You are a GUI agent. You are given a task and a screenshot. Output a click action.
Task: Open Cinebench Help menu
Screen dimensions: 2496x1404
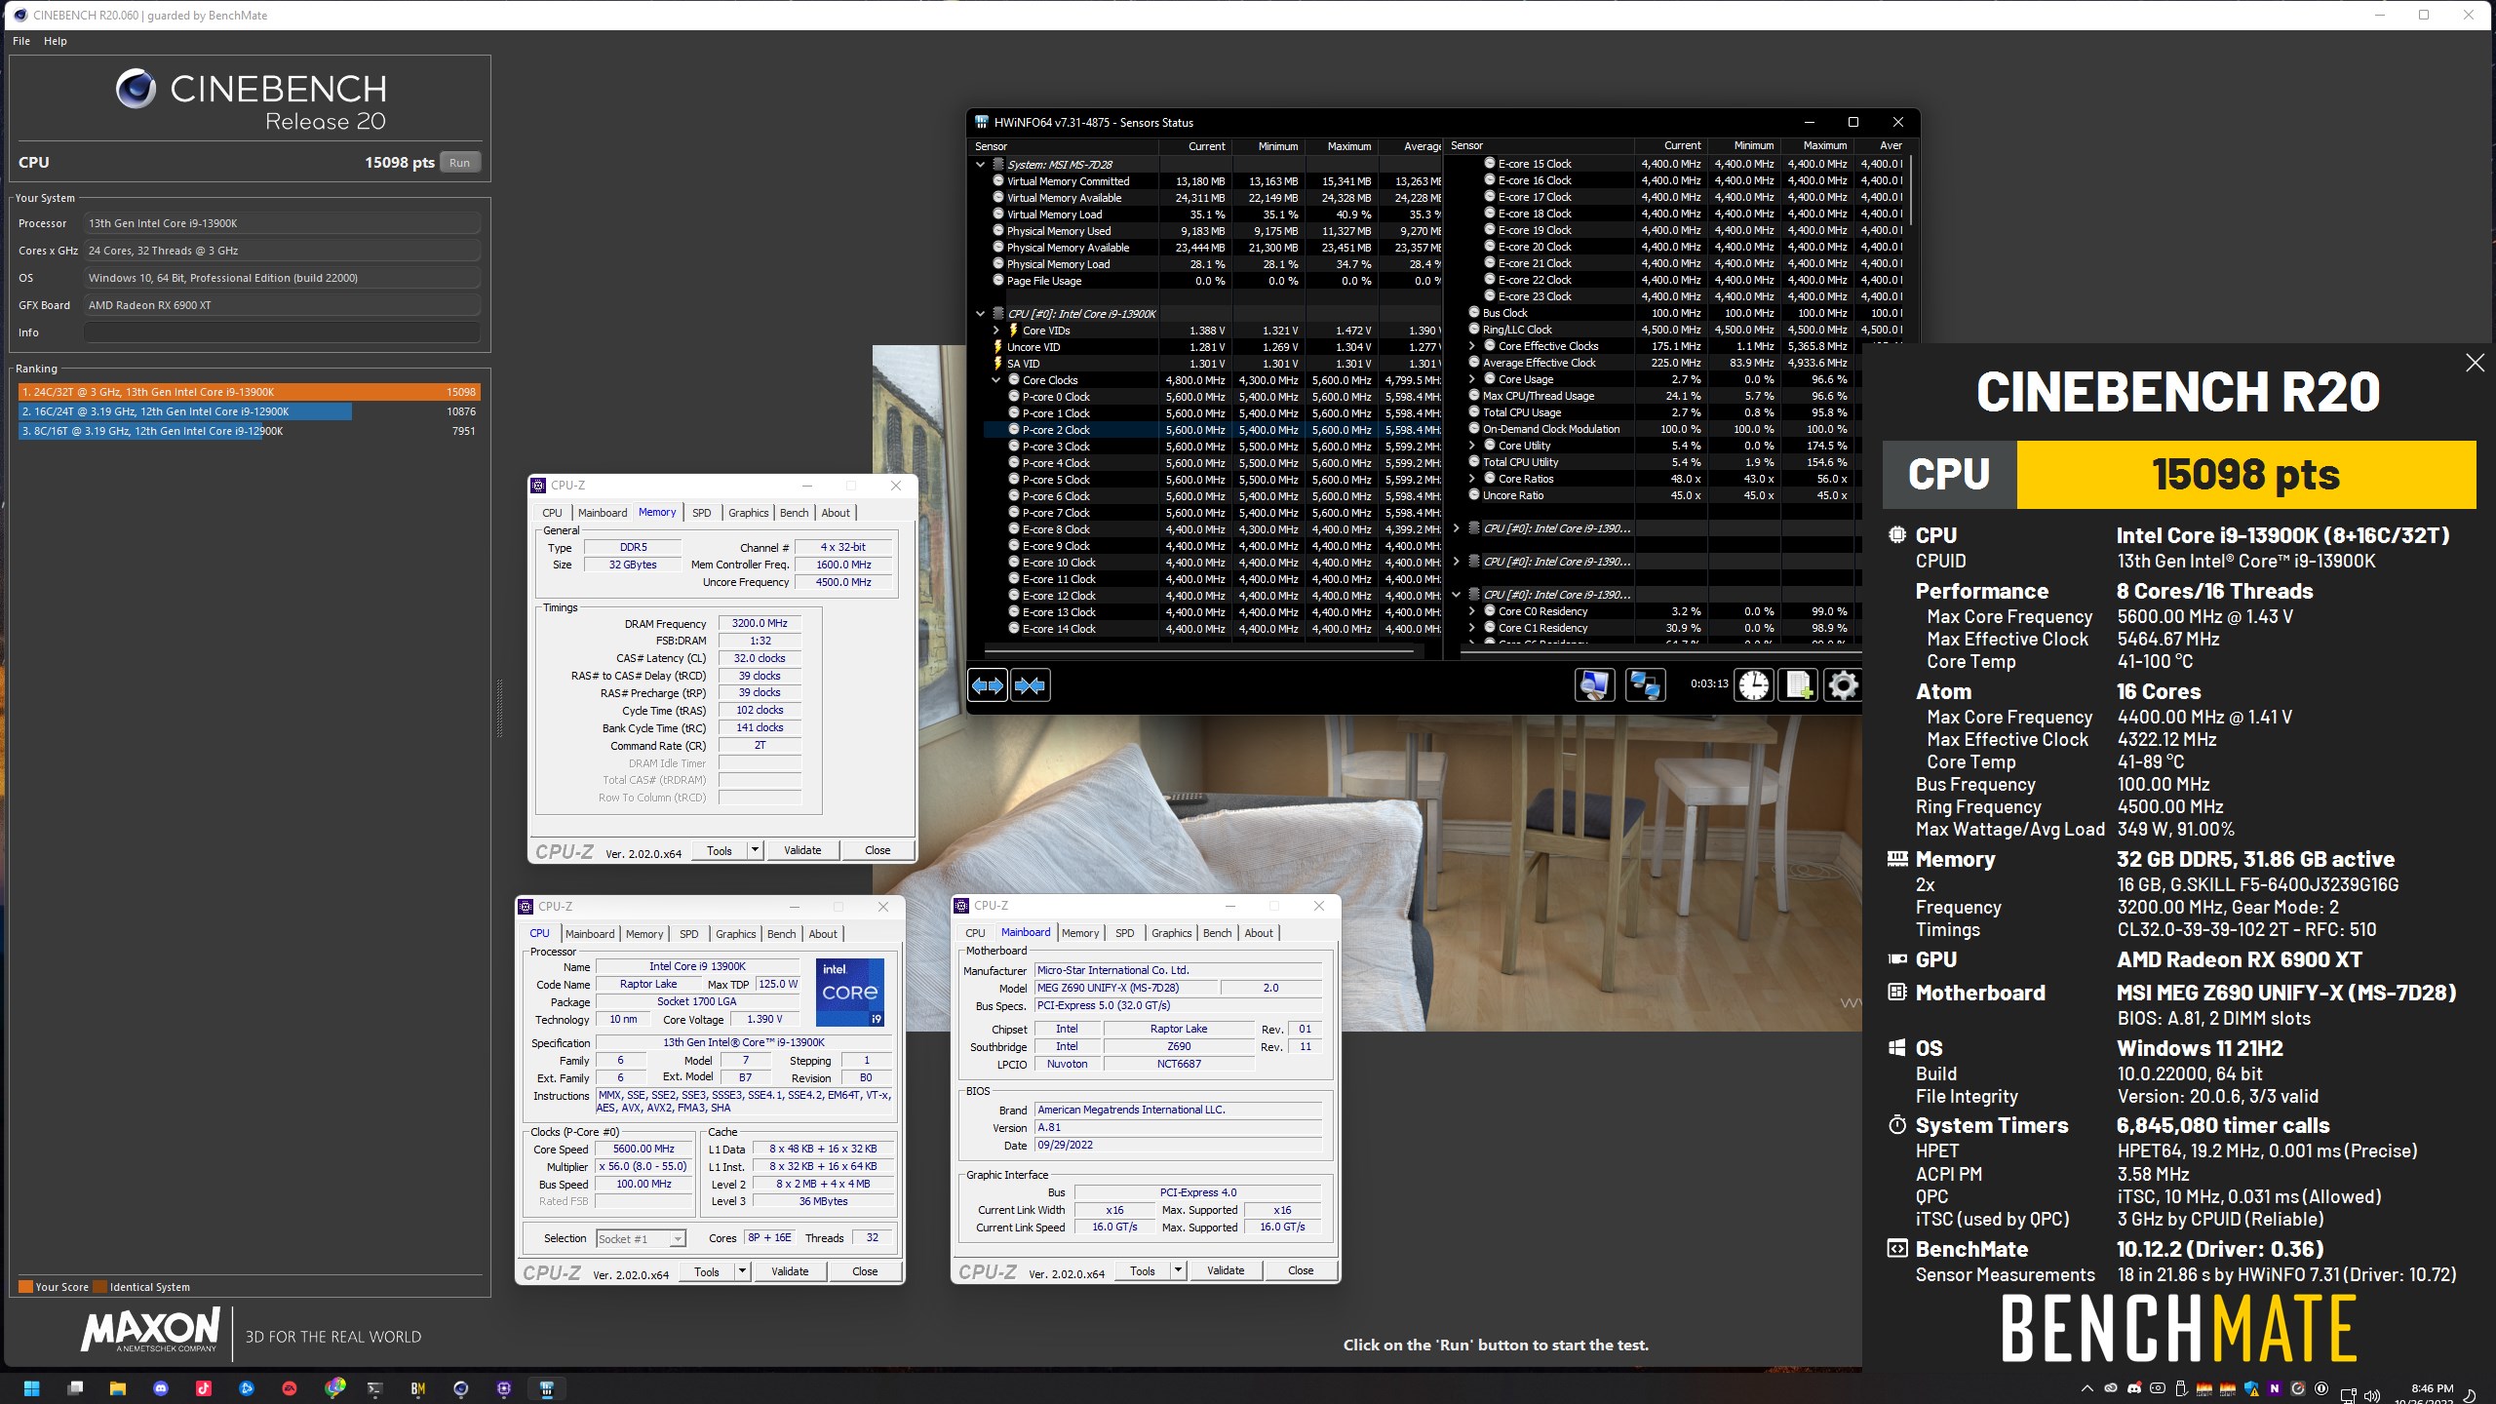click(x=56, y=41)
